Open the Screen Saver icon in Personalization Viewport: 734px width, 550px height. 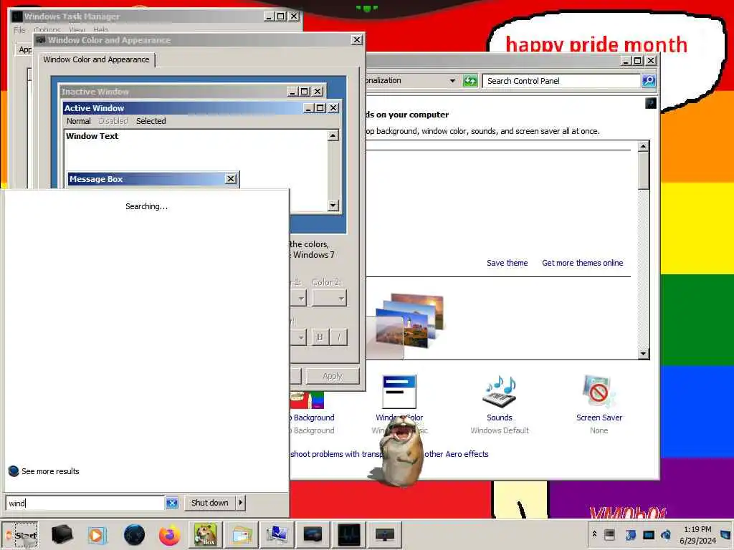pyautogui.click(x=599, y=392)
